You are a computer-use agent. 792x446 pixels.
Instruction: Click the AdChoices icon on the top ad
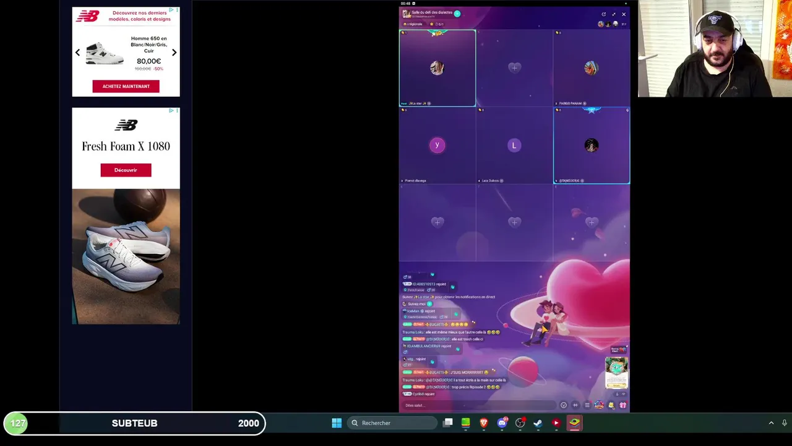[x=171, y=10]
